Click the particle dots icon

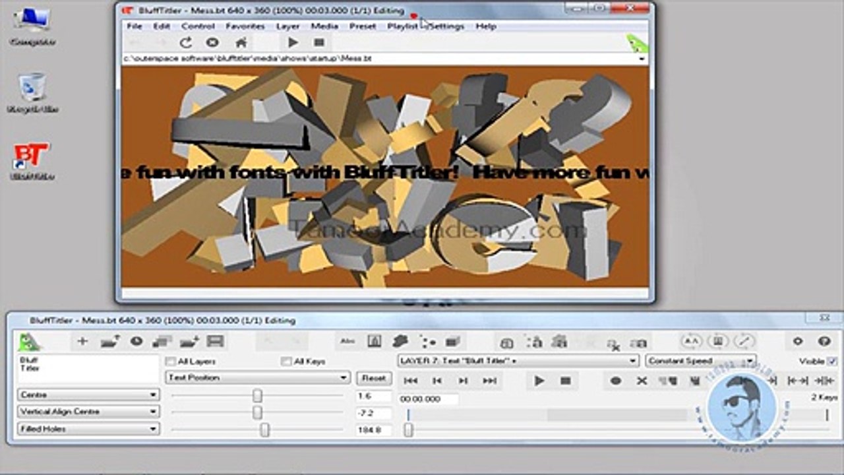(x=428, y=342)
